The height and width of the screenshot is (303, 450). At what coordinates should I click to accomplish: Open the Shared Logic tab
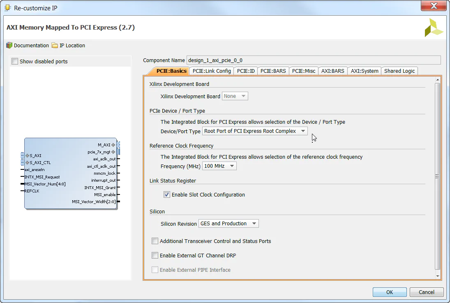click(399, 71)
